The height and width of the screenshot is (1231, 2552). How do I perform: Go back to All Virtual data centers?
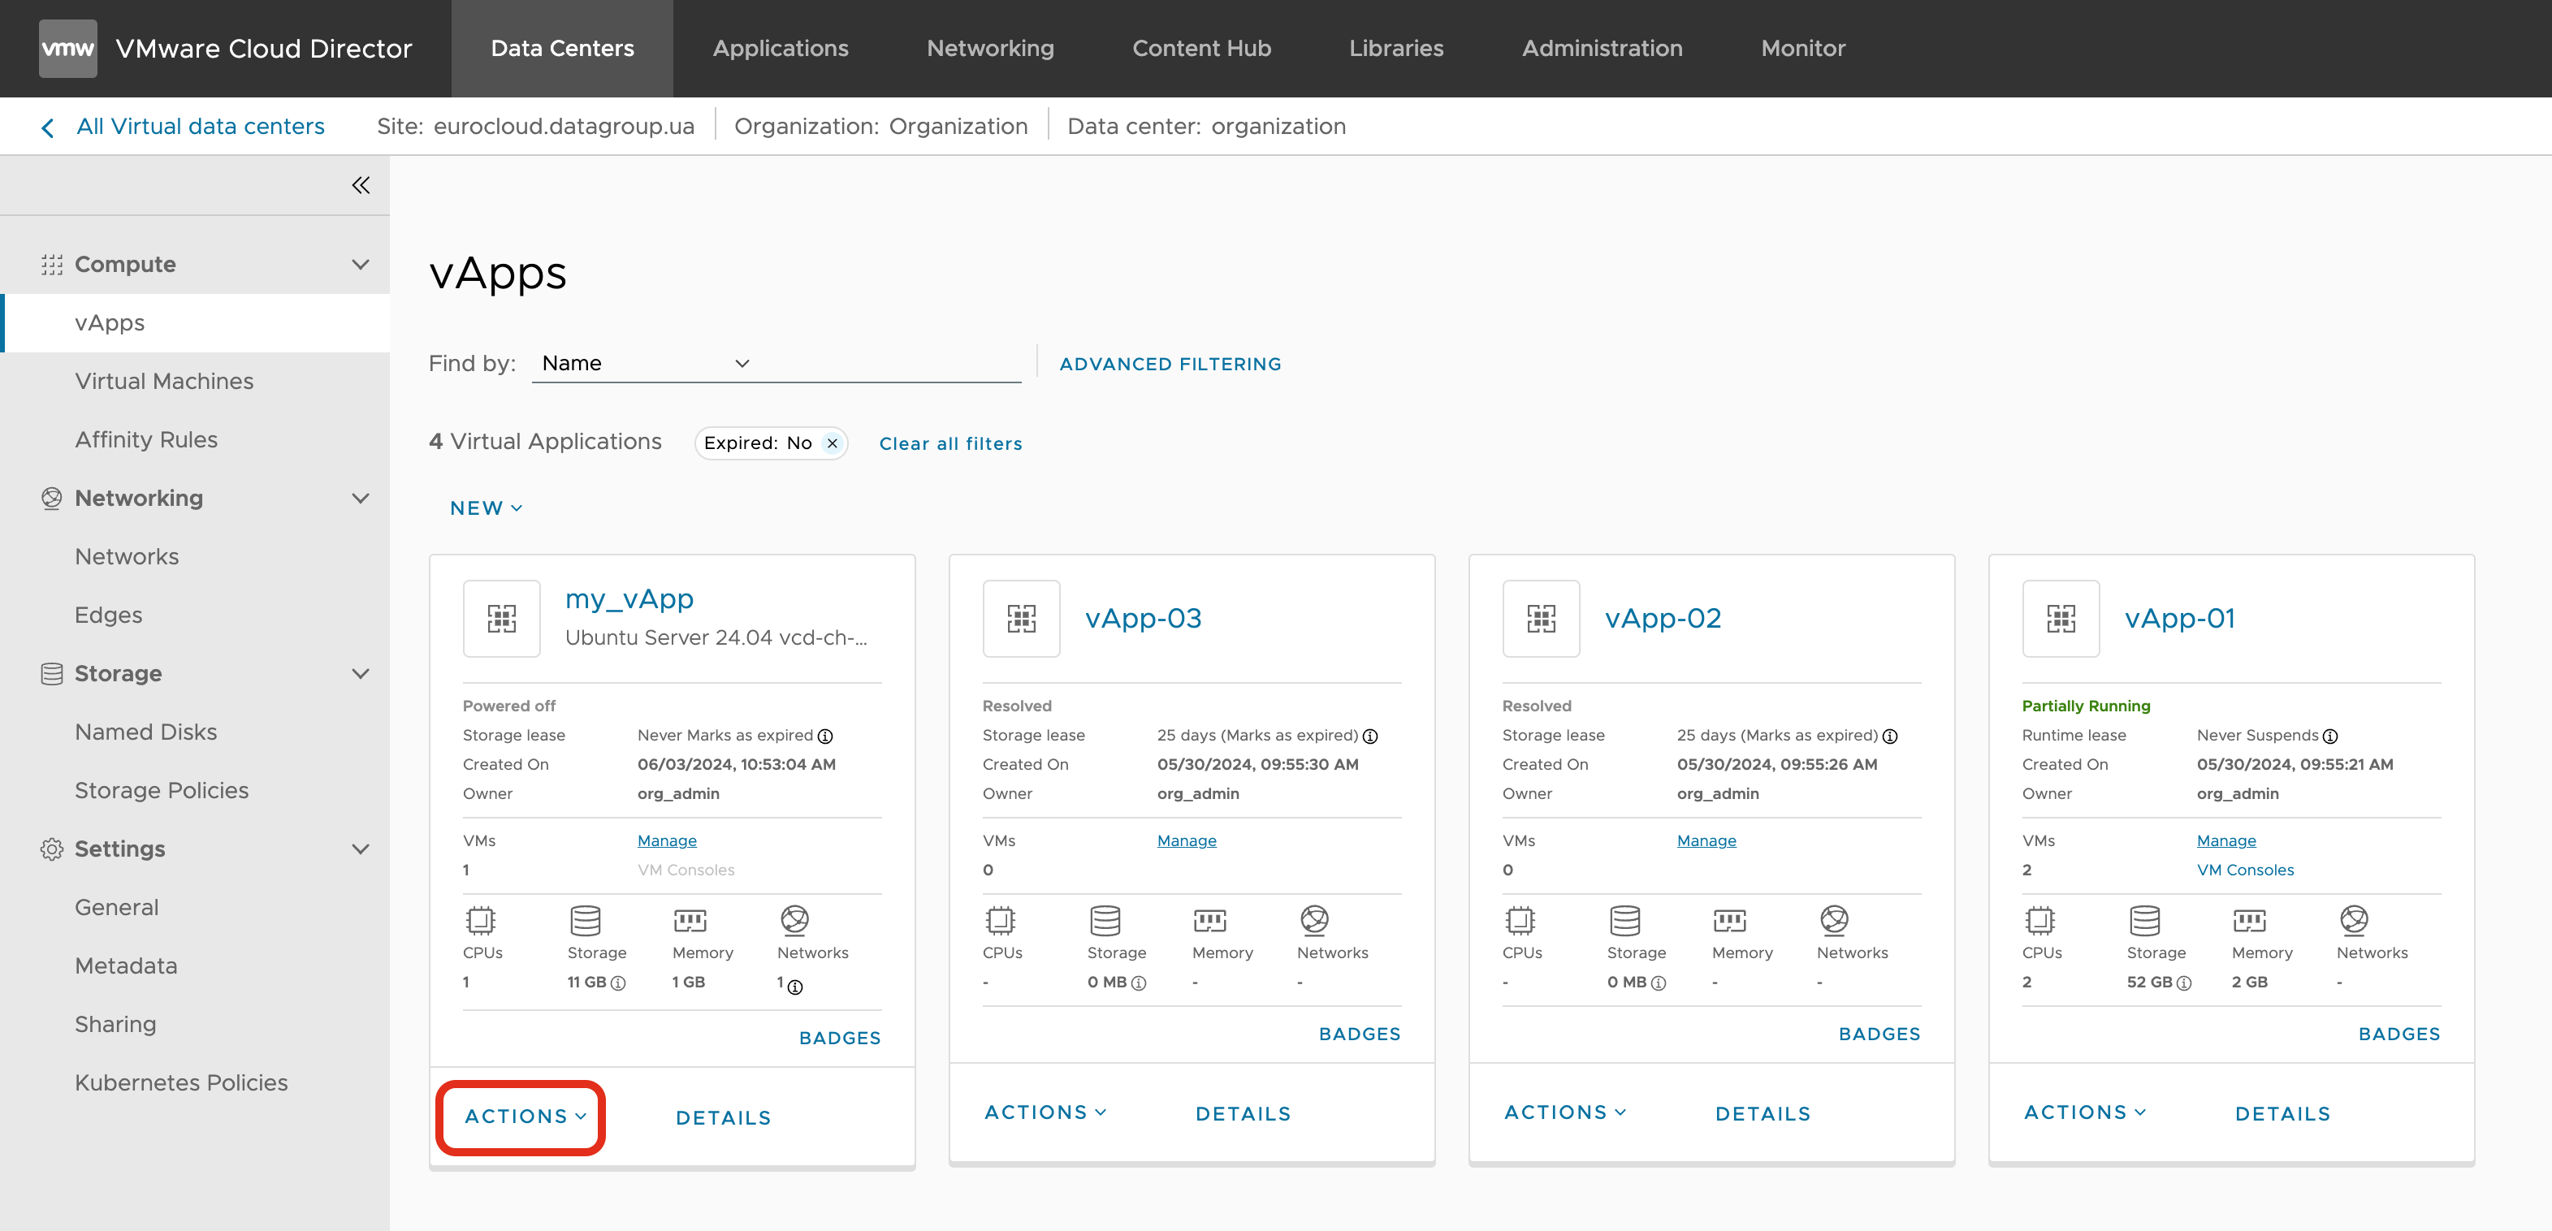(200, 127)
